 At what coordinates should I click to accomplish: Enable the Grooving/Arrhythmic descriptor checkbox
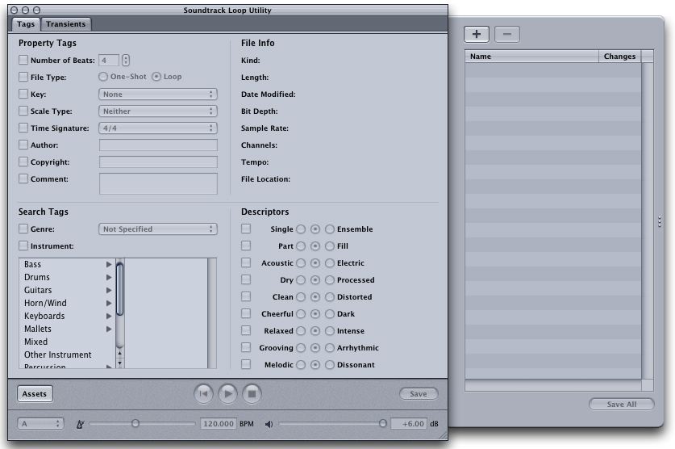246,347
